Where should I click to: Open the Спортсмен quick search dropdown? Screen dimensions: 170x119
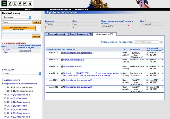coord(17,17)
